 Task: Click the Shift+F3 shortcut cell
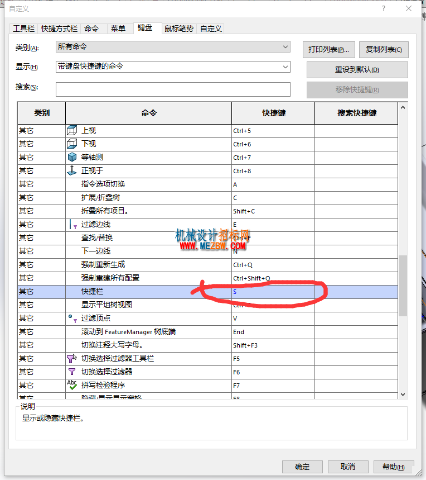click(273, 345)
